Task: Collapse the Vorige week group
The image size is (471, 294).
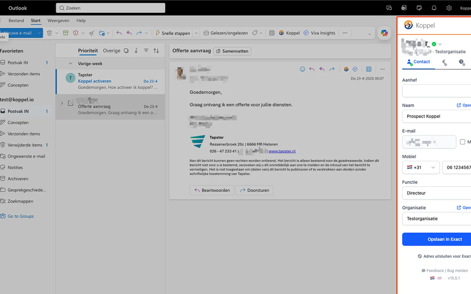Action: coord(70,64)
